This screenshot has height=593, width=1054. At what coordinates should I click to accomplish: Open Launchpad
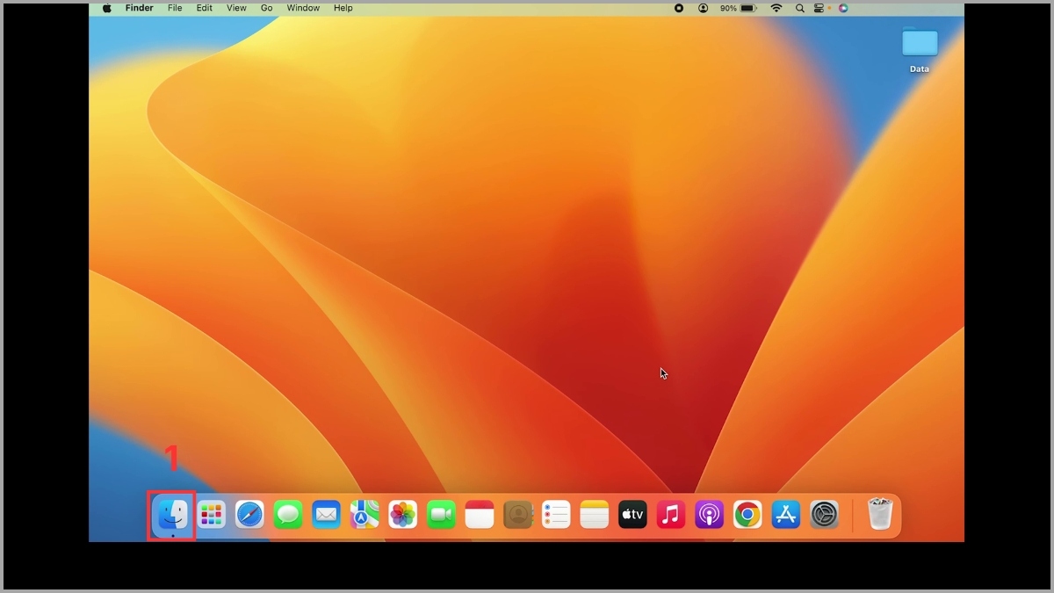[211, 515]
